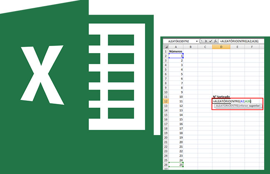The height and width of the screenshot is (174, 270).
Task: Click cell A15 containing value 14
Action: tap(176, 115)
